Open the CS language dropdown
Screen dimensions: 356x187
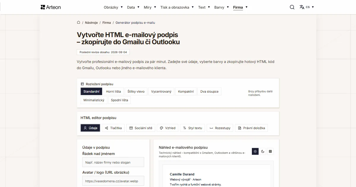point(310,7)
